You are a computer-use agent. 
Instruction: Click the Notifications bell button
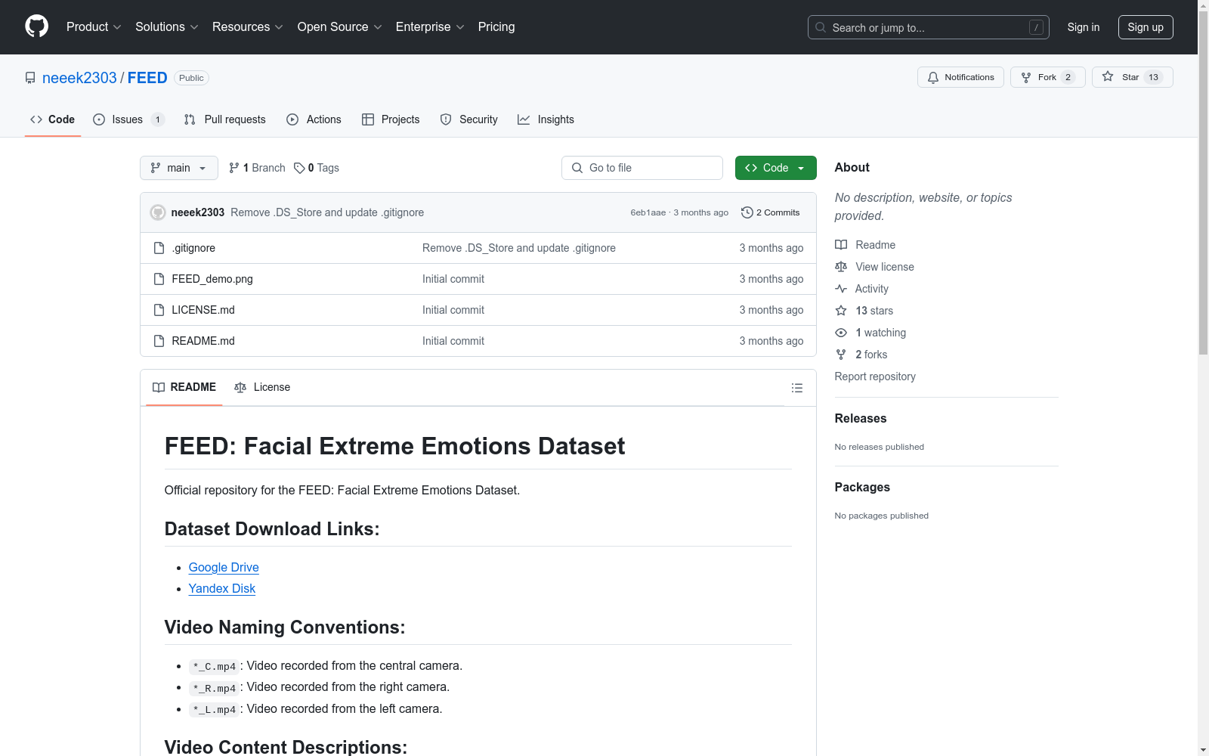[x=960, y=77]
